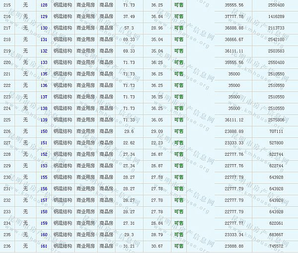Image resolution: width=298 pixels, height=253 pixels.
Task: Select unit price 37777.78 cell
Action: point(234,16)
